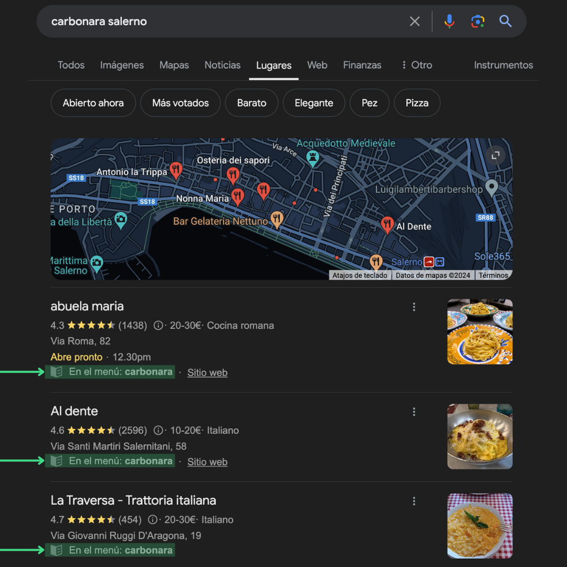
Task: Clear the search box with X icon
Action: (414, 22)
